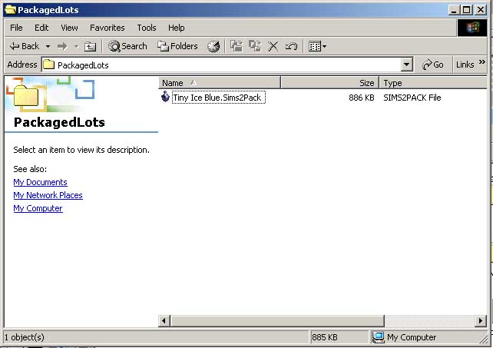
Task: Click the address bar folder icon
Action: coord(48,65)
